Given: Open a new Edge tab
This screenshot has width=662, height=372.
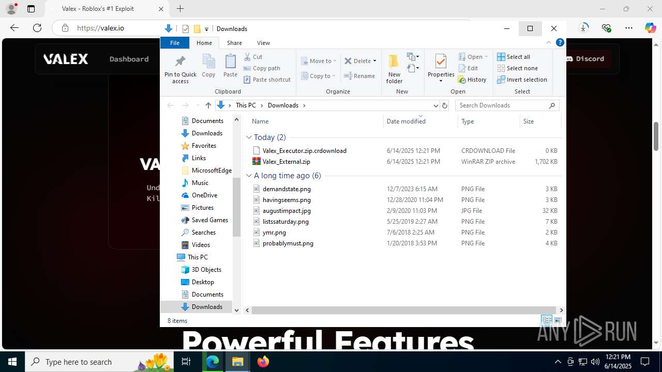Looking at the screenshot, I should tap(180, 9).
